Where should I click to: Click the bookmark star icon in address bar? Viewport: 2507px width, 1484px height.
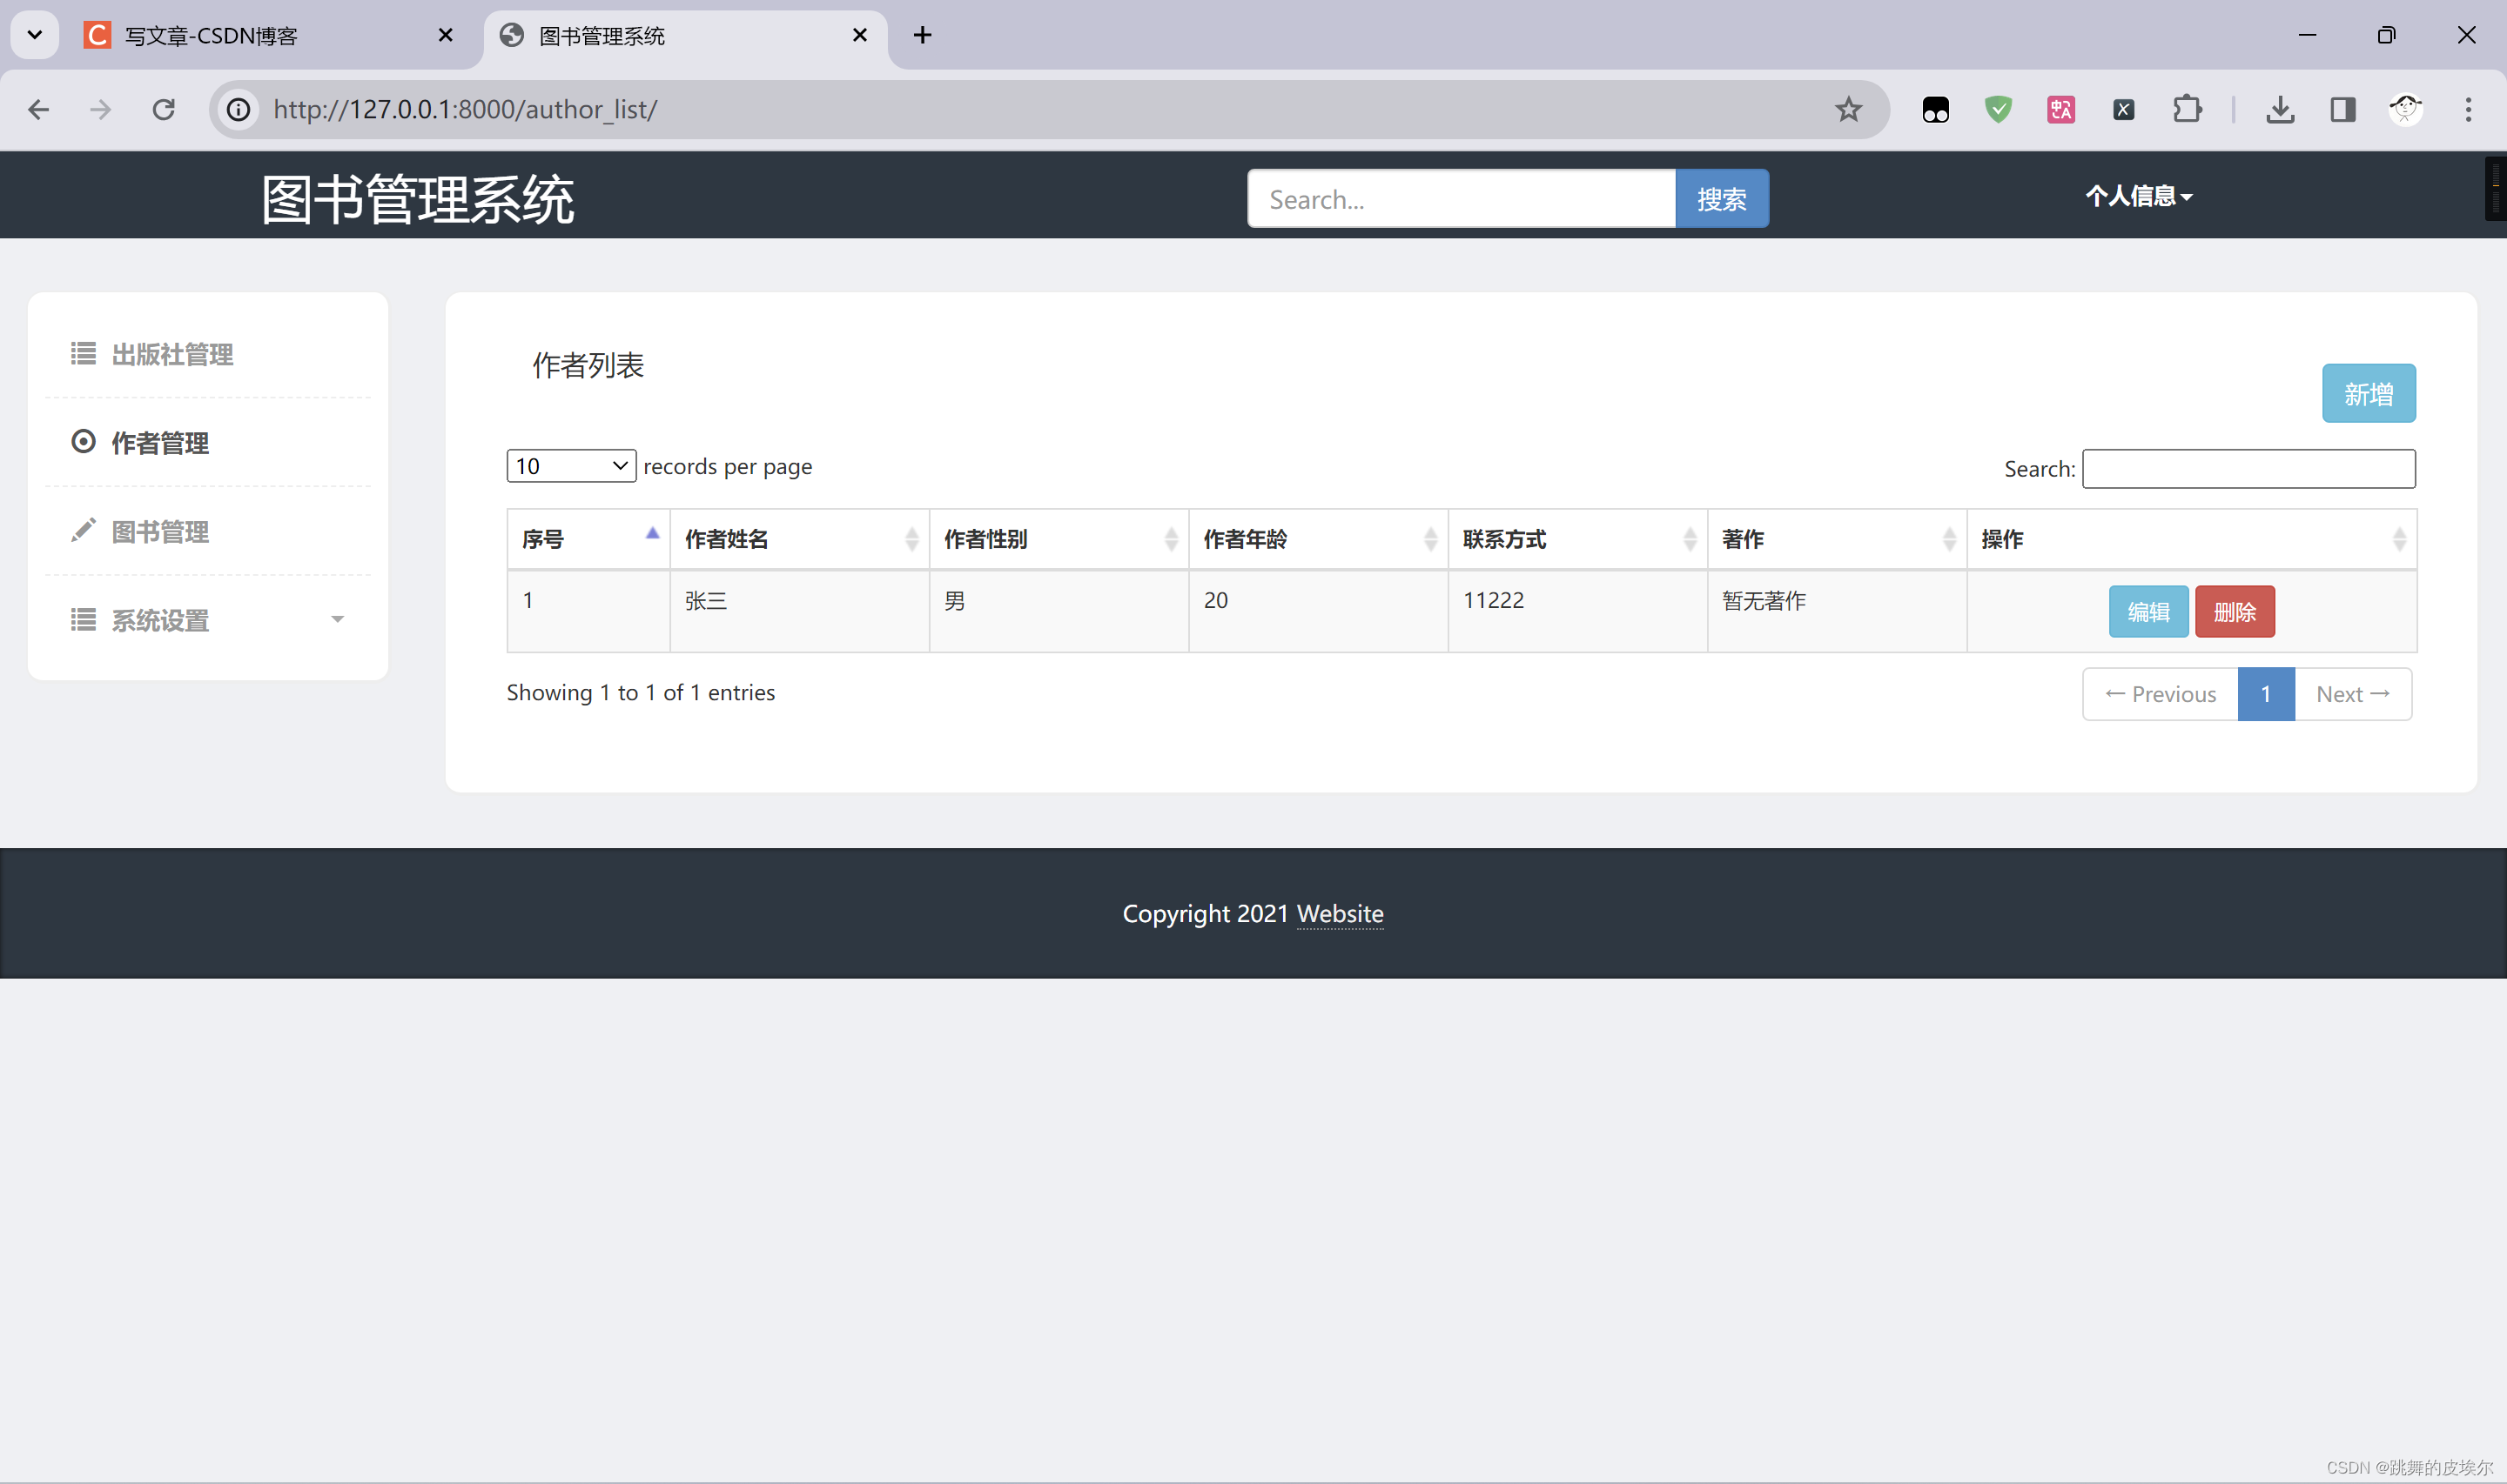pyautogui.click(x=1848, y=109)
